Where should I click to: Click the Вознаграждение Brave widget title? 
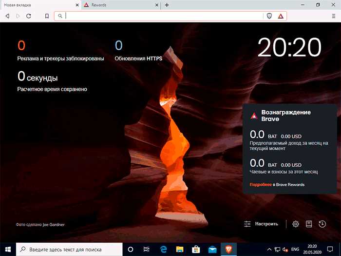pyautogui.click(x=286, y=116)
